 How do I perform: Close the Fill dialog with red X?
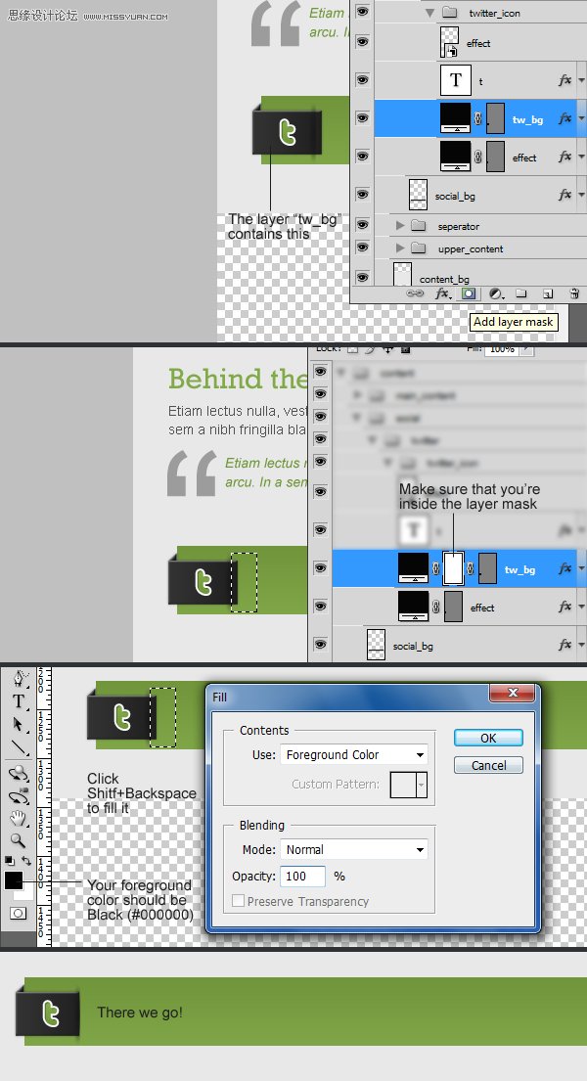pyautogui.click(x=513, y=693)
